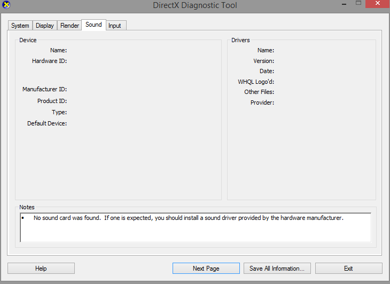Click the 'Default Device:' label
The width and height of the screenshot is (390, 284).
[47, 123]
